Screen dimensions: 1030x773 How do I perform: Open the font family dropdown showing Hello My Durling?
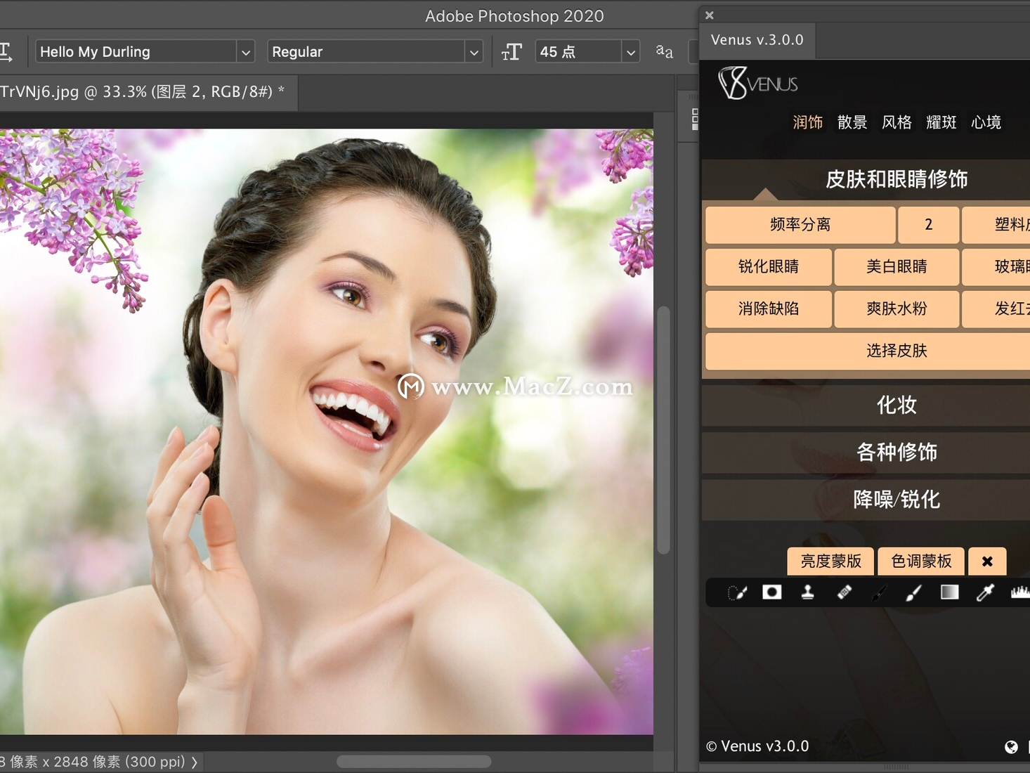coord(144,51)
